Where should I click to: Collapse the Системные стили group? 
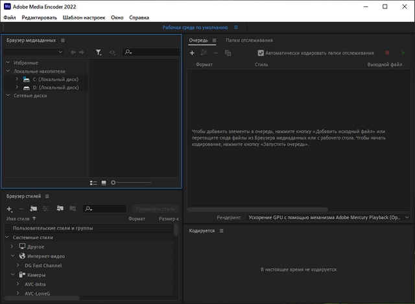point(7,237)
